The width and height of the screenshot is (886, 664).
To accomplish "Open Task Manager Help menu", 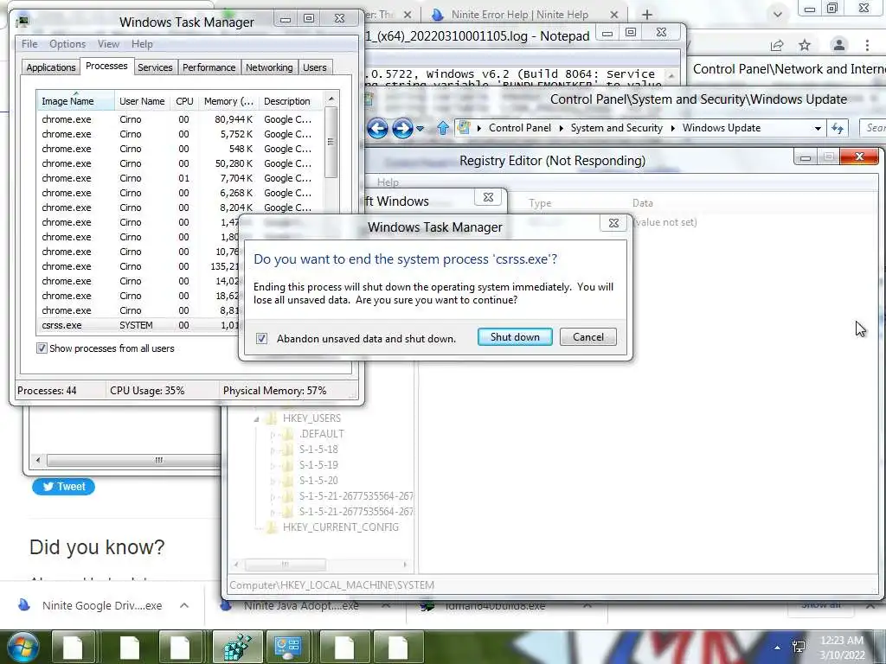I will coord(142,44).
